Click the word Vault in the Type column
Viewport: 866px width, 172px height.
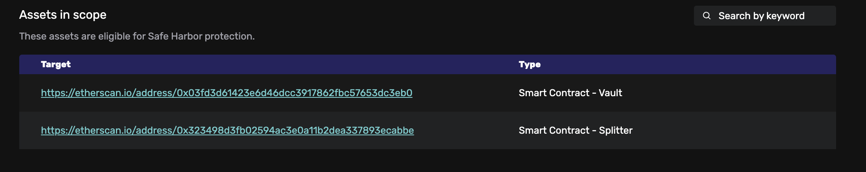tap(610, 93)
